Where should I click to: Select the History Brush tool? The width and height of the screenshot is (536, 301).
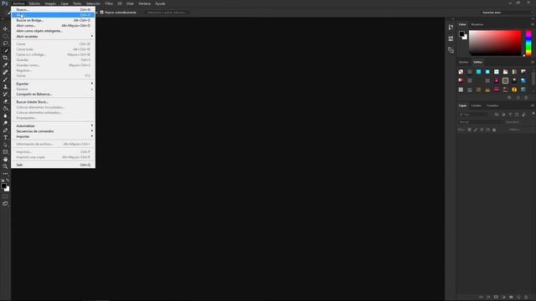5,94
